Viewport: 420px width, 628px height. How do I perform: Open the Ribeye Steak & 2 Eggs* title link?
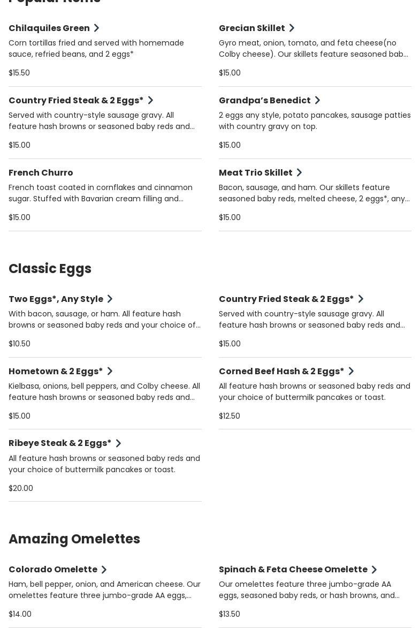(x=60, y=443)
